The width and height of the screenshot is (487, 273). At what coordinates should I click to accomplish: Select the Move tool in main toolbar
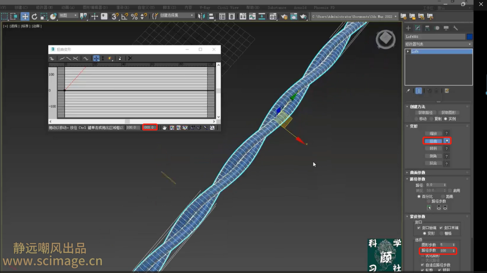(25, 17)
